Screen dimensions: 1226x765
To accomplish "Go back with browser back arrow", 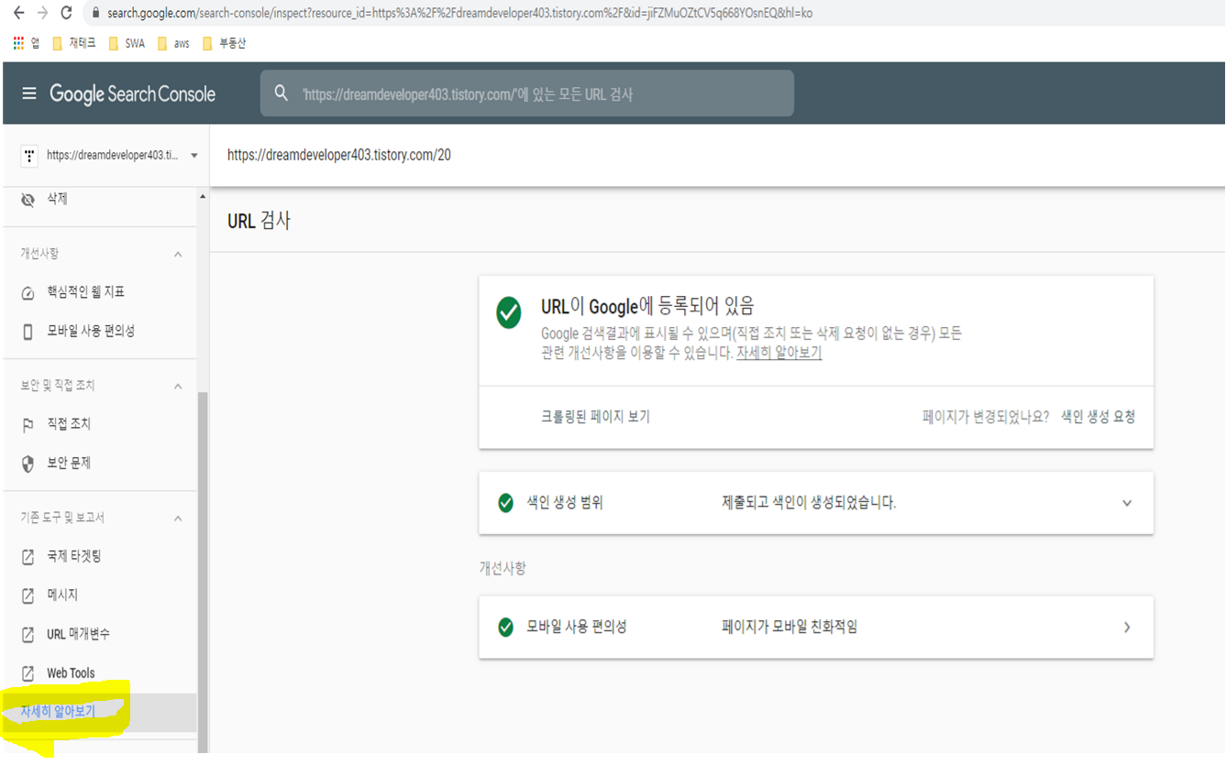I will [x=18, y=13].
